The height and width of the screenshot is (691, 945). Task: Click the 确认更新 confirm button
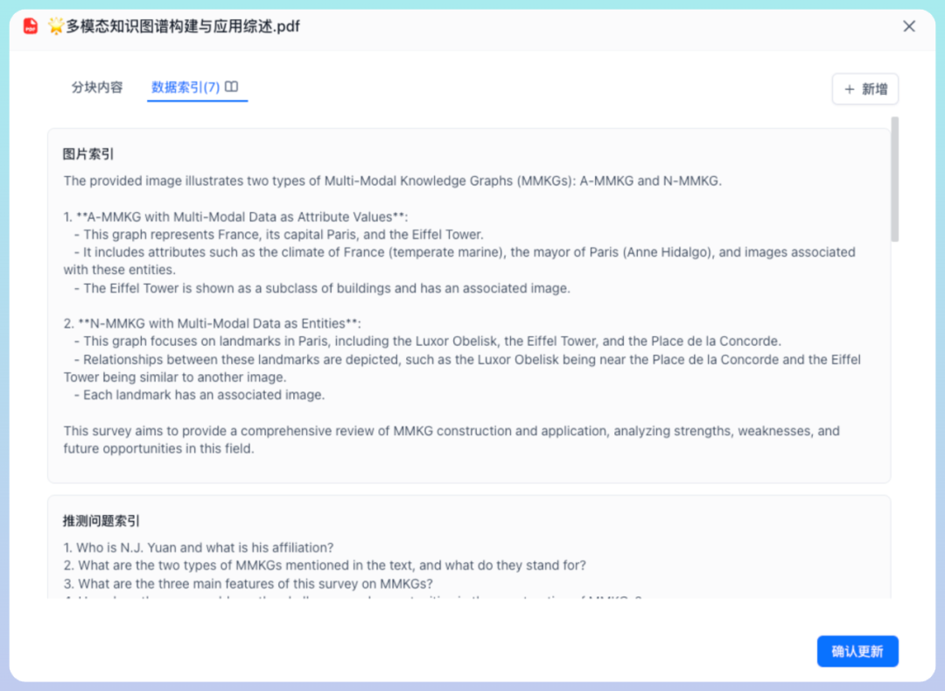(857, 651)
